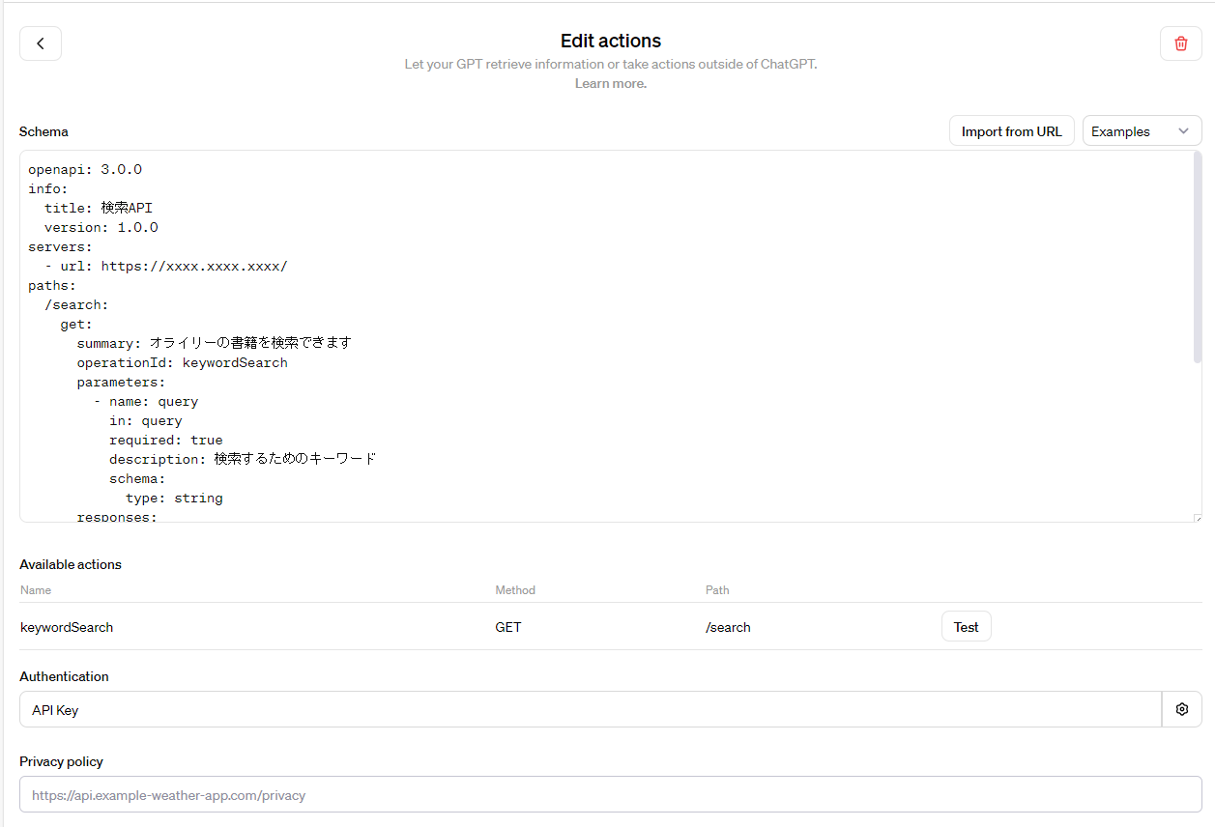
Task: Place cursor on the openapi: 3.0.0 line
Action: pyautogui.click(x=85, y=169)
